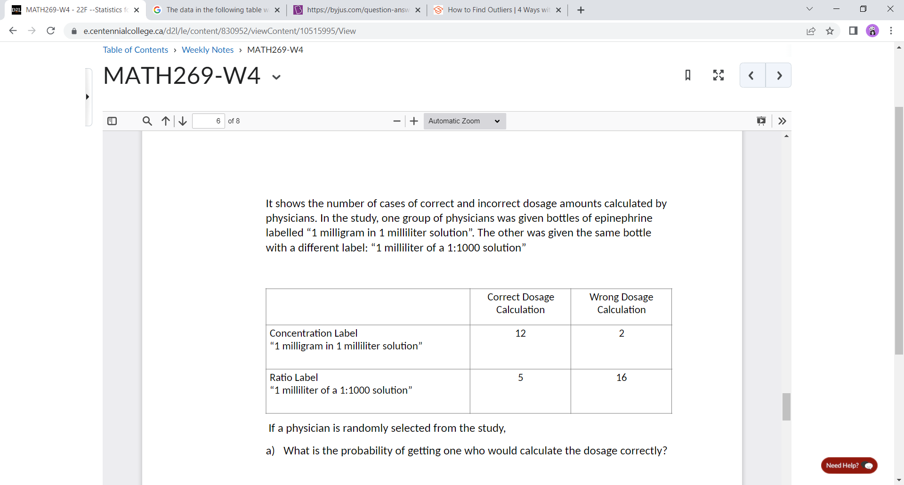Expand the MATH269-W4 title dropdown

276,77
